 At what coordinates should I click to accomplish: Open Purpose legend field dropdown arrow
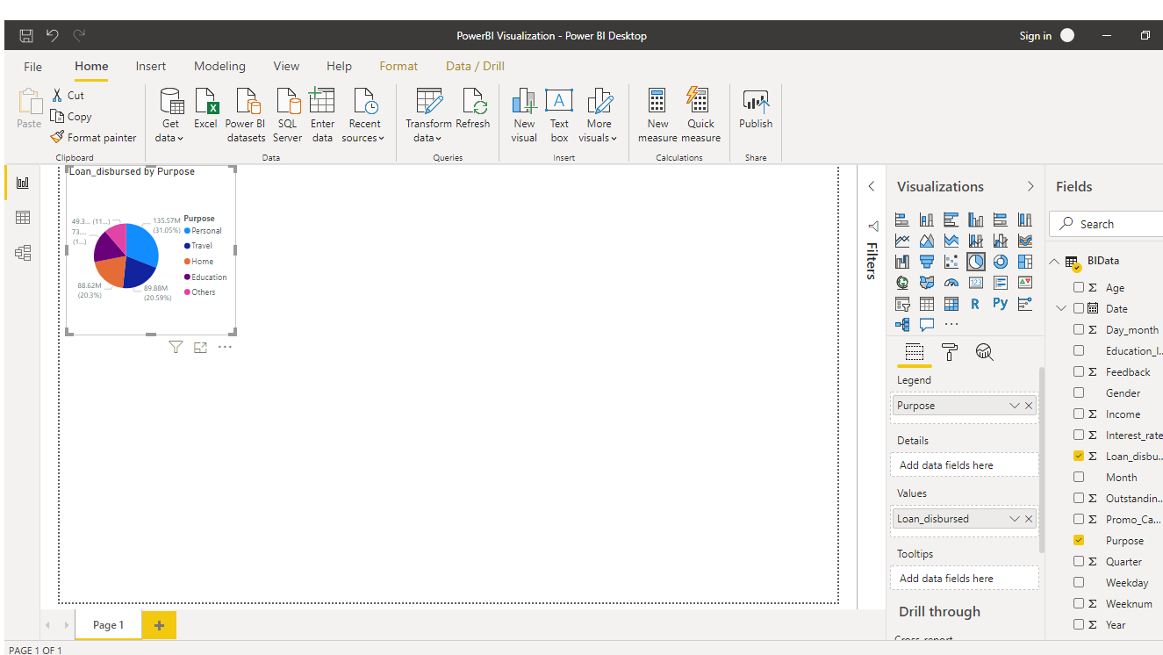[x=1015, y=406]
